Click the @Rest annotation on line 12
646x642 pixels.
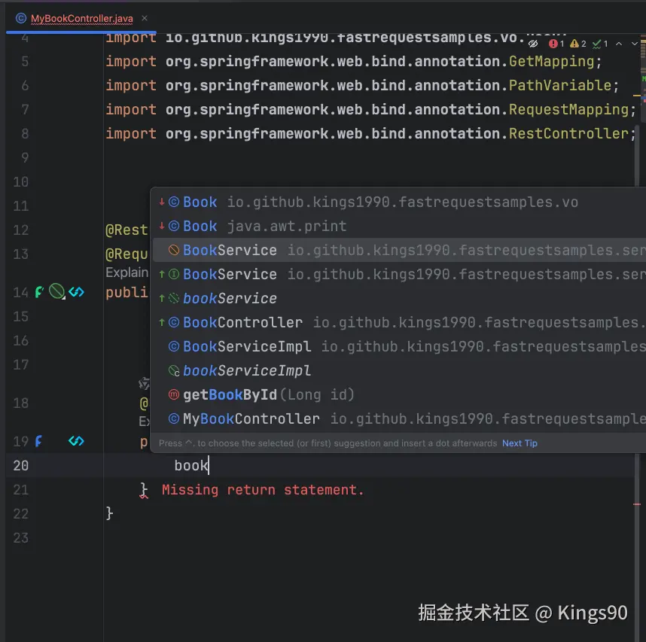pyautogui.click(x=126, y=230)
